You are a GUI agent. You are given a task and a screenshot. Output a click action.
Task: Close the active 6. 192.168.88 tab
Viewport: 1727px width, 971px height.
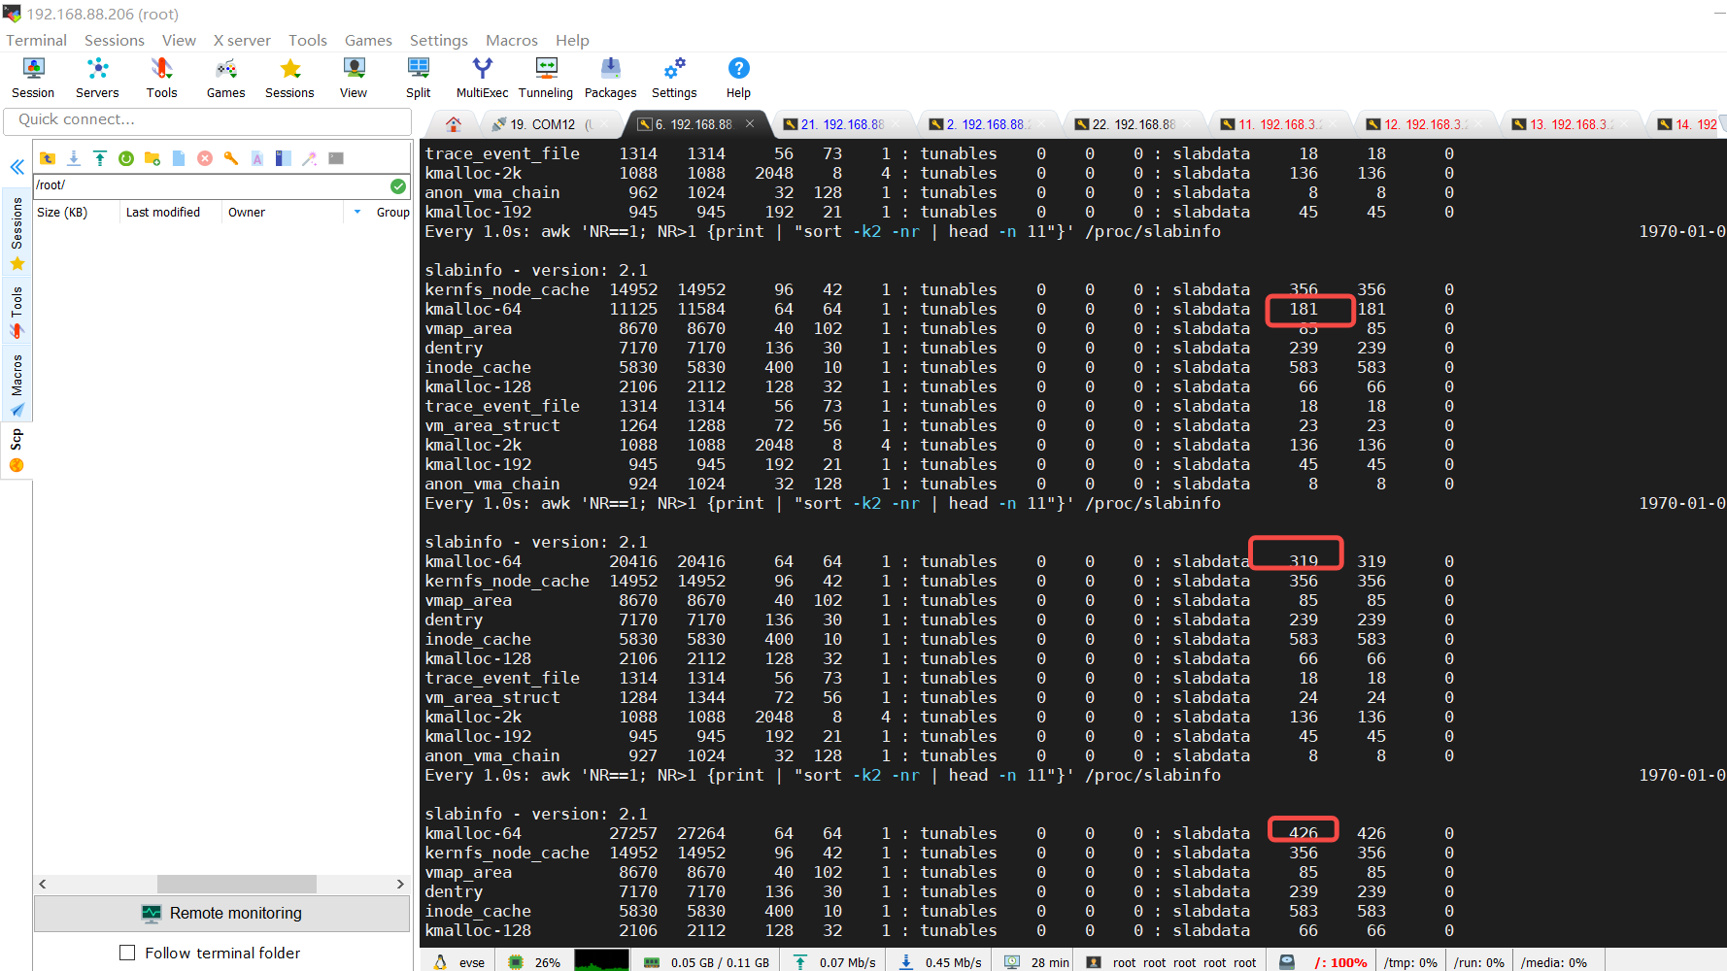click(x=750, y=123)
